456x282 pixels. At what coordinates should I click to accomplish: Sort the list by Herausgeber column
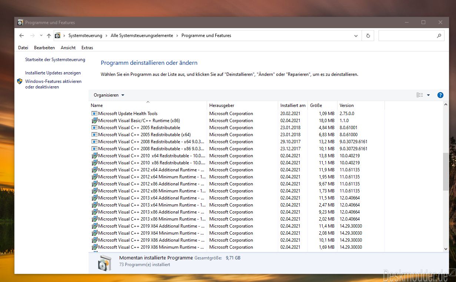[x=242, y=105]
